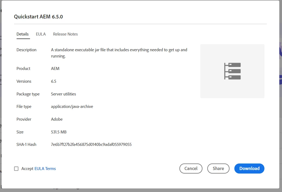Click the Server utilities package type value
Screen dimensions: 282x192
[63, 94]
